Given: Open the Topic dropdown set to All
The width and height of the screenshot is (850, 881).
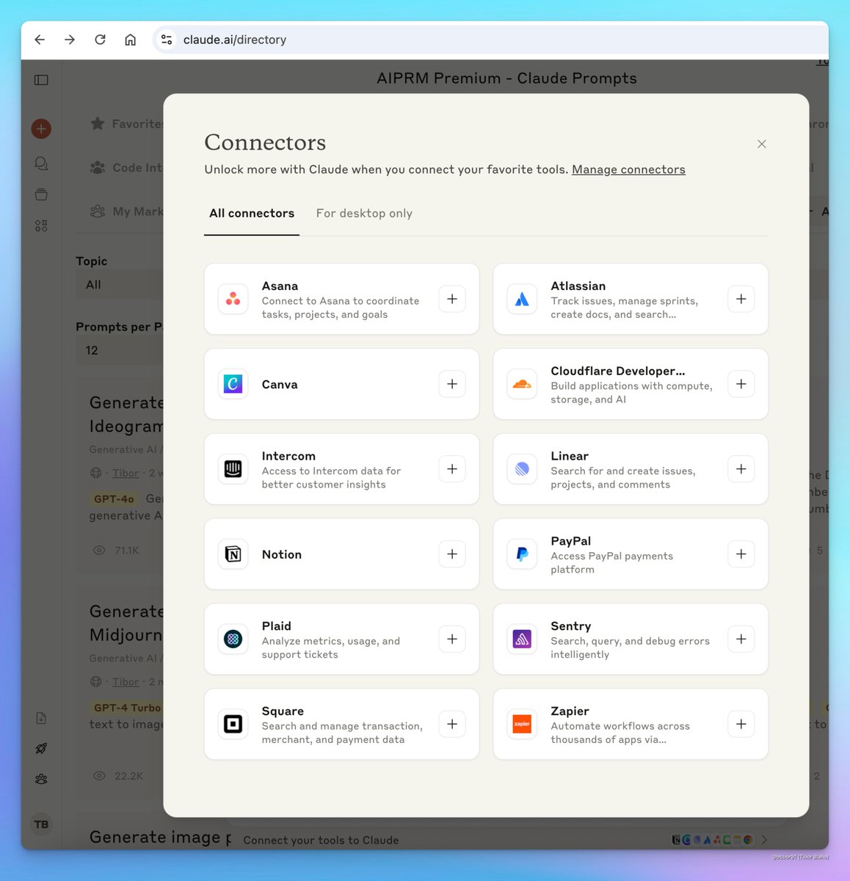Looking at the screenshot, I should [x=120, y=285].
